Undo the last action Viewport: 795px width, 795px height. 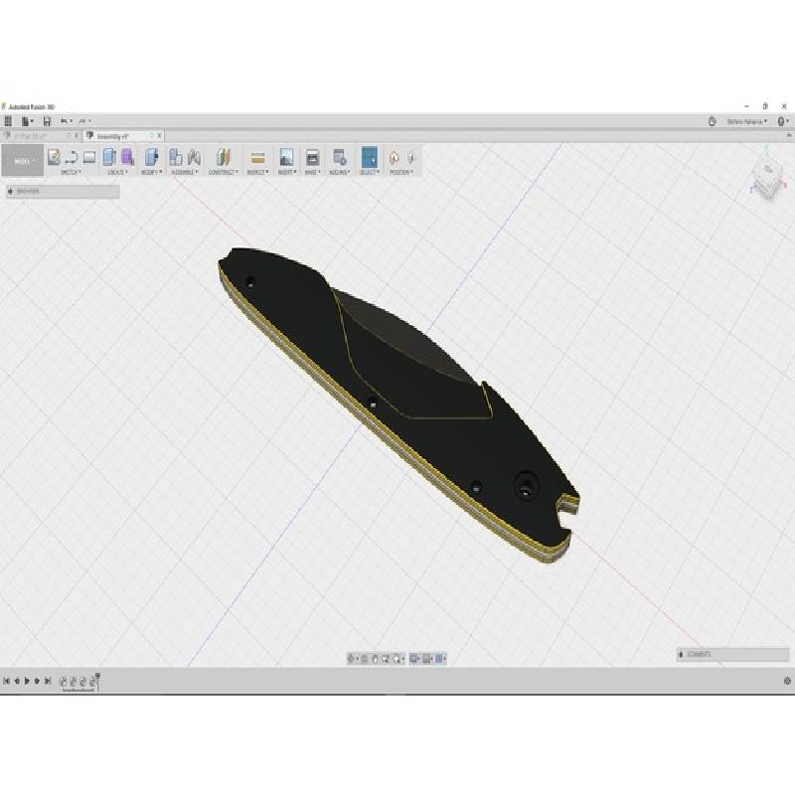click(65, 121)
